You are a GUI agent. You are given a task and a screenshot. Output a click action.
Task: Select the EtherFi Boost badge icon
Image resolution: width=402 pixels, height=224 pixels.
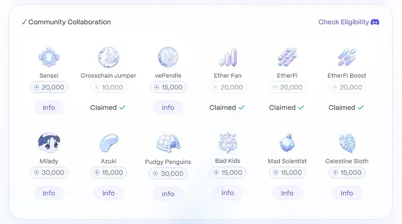[x=347, y=57]
